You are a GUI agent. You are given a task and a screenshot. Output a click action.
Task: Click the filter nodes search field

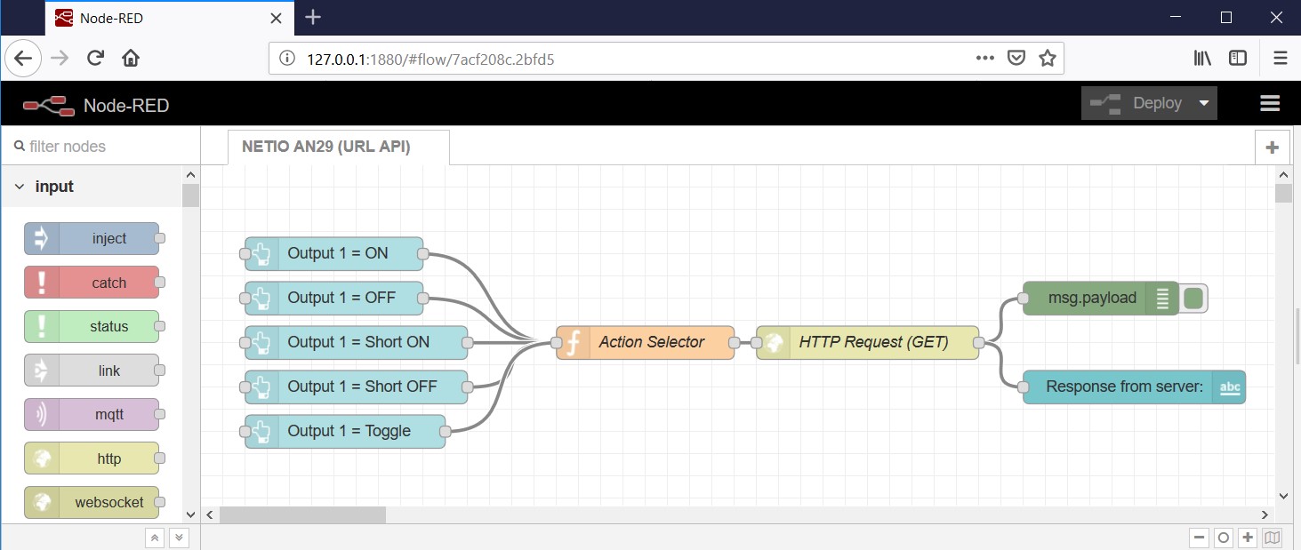click(x=89, y=145)
